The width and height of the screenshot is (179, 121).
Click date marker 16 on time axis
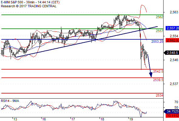coord(44,119)
